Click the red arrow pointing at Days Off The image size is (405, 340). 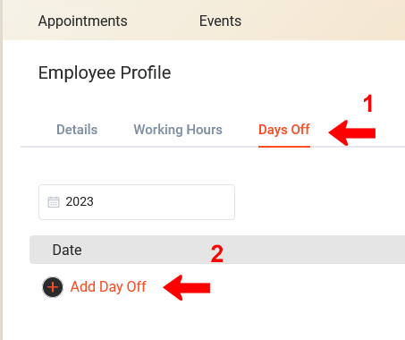pos(352,132)
